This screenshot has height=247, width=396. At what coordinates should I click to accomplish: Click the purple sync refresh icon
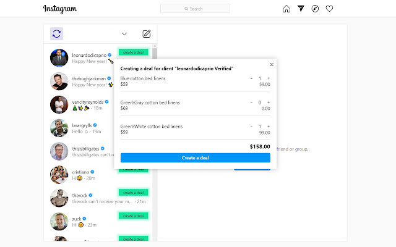coord(56,33)
